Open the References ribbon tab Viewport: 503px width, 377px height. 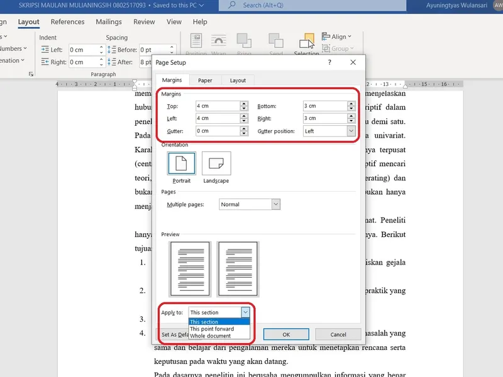click(67, 21)
